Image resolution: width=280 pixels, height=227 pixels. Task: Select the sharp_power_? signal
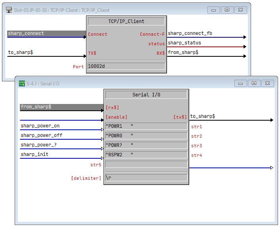[38, 145]
